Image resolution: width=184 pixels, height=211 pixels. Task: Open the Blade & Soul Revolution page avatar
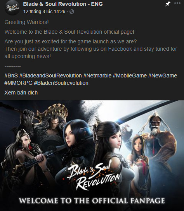12,8
